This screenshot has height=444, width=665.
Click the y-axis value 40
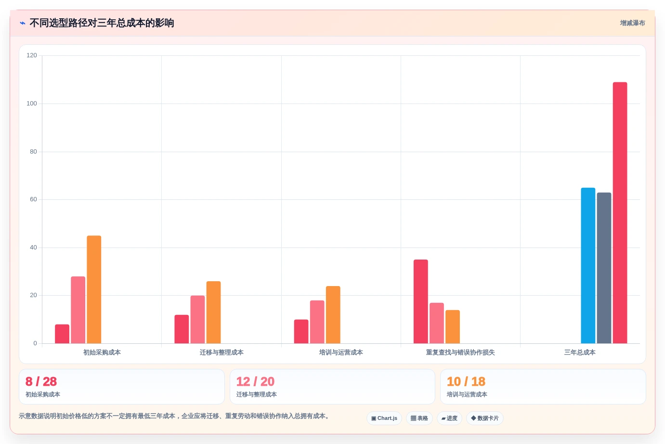pos(33,248)
